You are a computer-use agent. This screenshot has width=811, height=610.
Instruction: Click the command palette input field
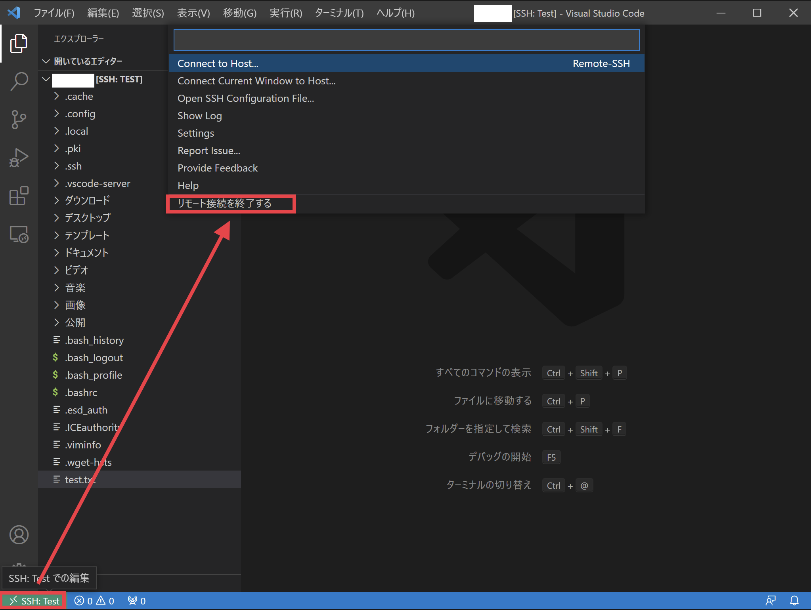[x=406, y=40]
